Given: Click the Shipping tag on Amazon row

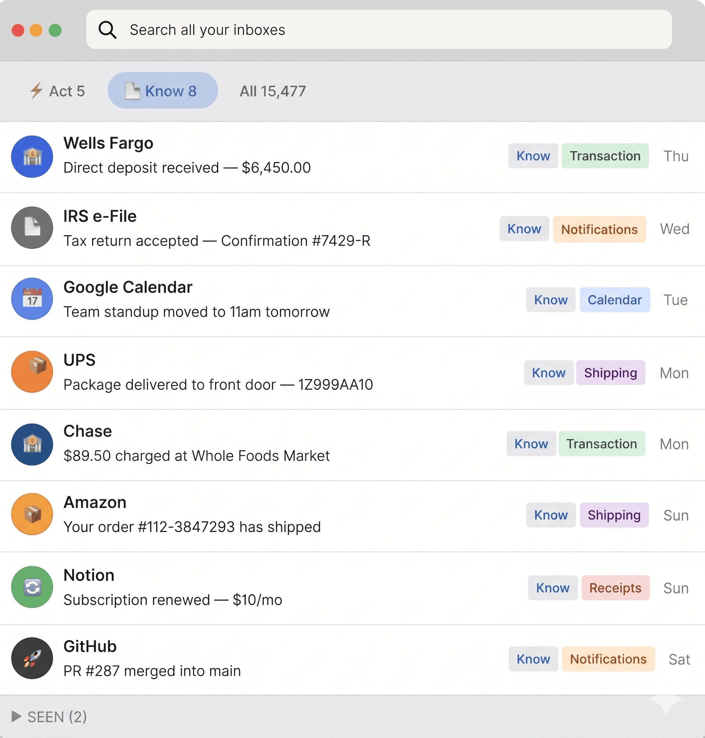Looking at the screenshot, I should [x=614, y=515].
